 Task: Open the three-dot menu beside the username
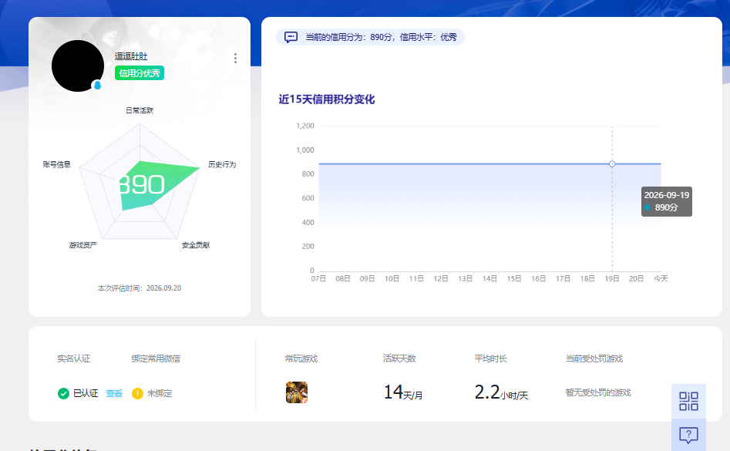235,58
